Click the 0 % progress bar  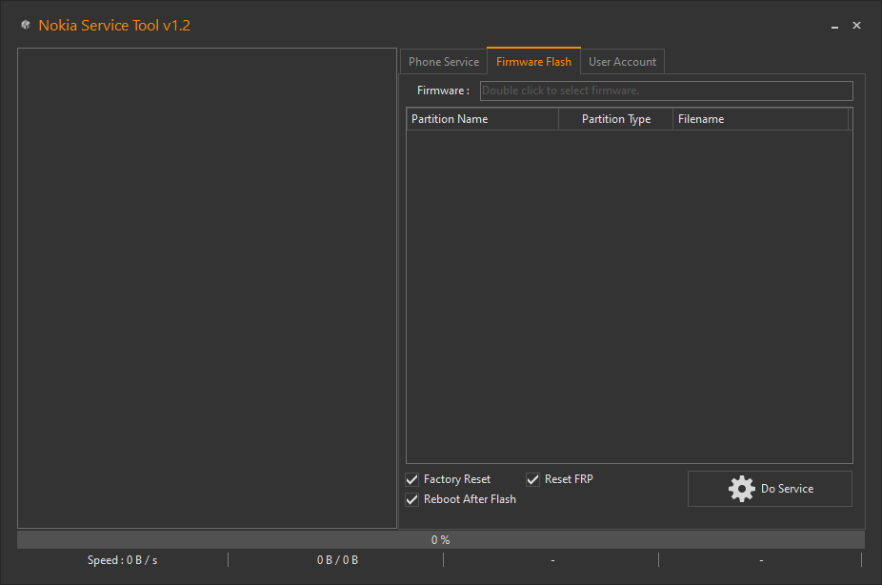point(440,540)
